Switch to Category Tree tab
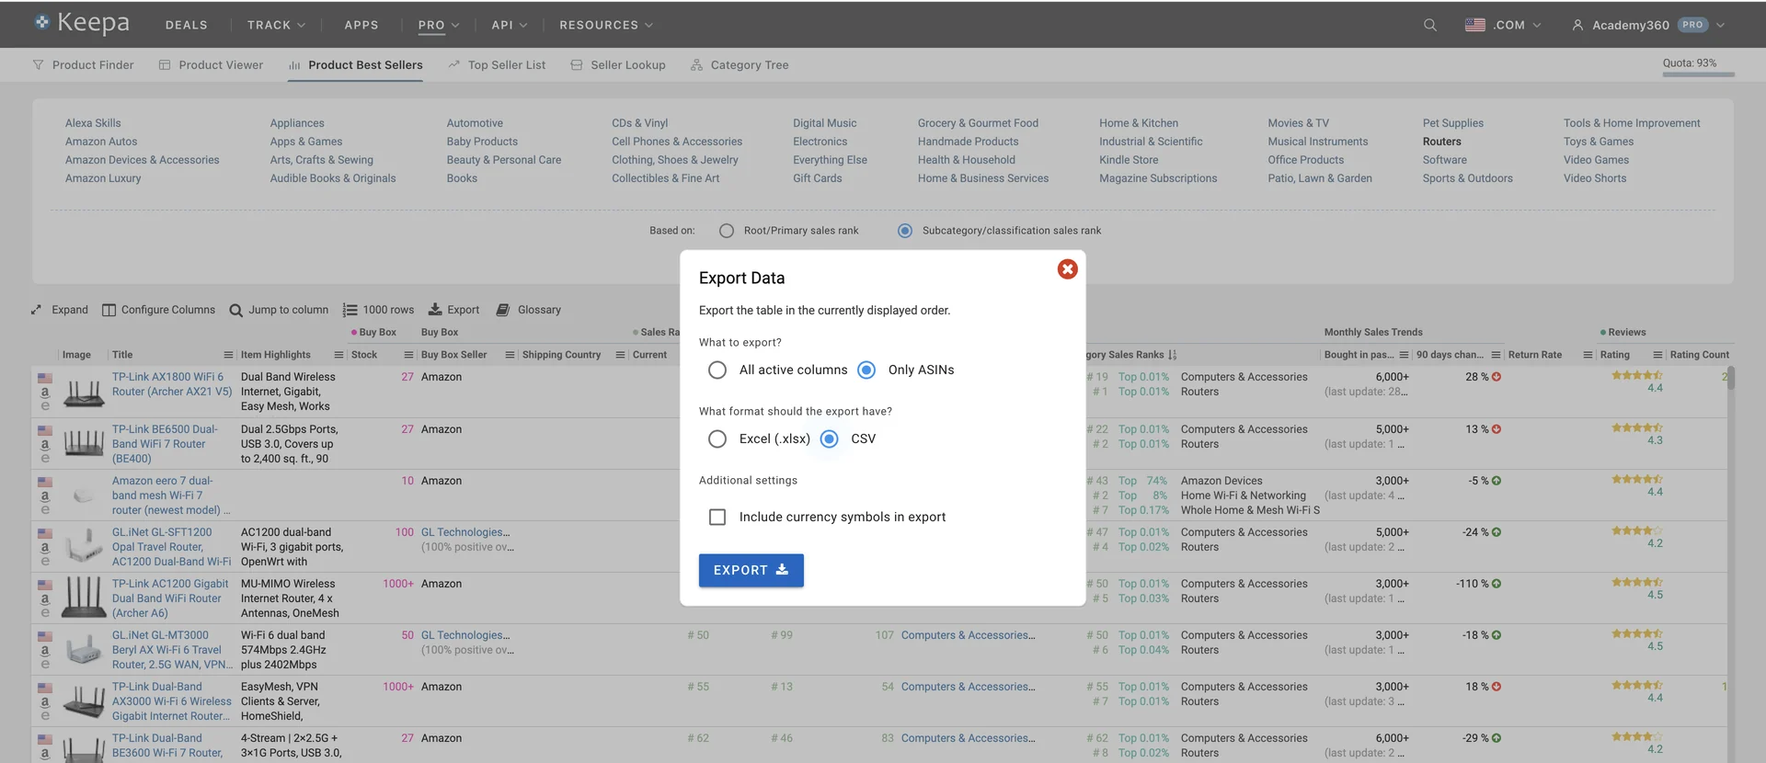This screenshot has height=763, width=1766. (740, 65)
